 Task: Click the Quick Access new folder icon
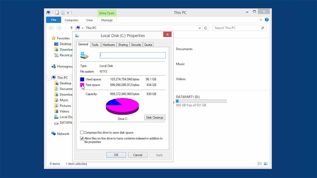(x=63, y=13)
